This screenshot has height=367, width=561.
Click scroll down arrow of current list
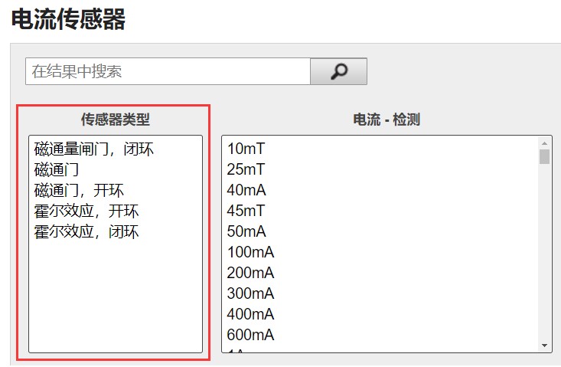click(545, 346)
